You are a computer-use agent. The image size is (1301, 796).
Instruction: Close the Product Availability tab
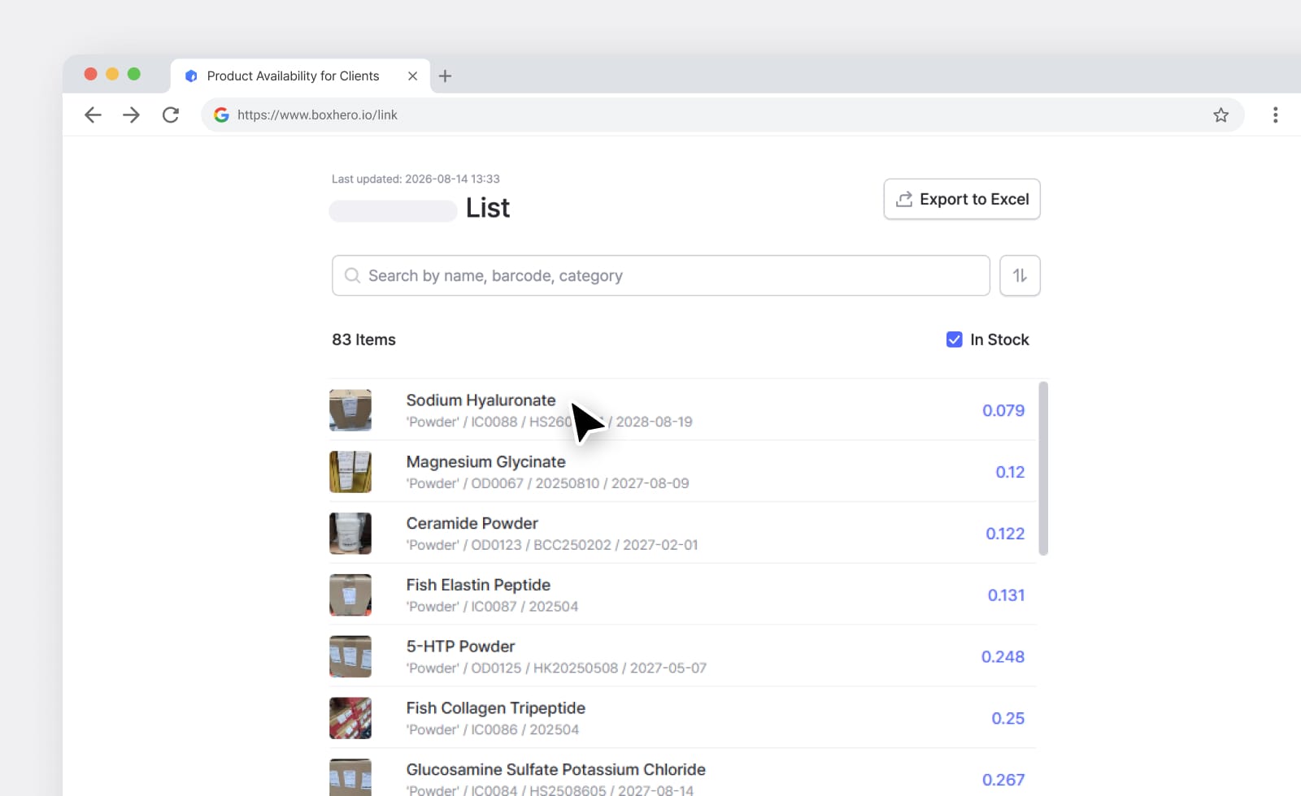[x=412, y=76]
